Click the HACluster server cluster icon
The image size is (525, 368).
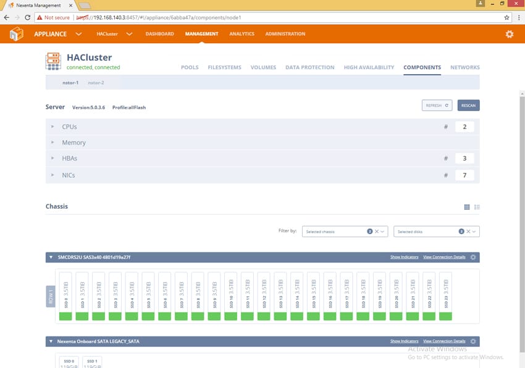point(53,61)
